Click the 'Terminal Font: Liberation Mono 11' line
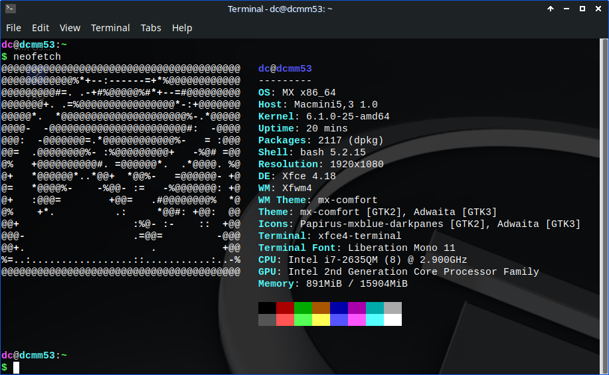609x375 pixels. coord(357,248)
